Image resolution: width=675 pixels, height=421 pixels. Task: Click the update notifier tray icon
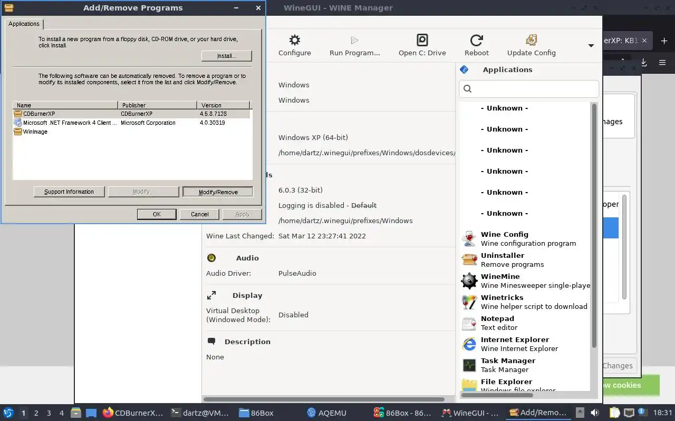pyautogui.click(x=642, y=412)
